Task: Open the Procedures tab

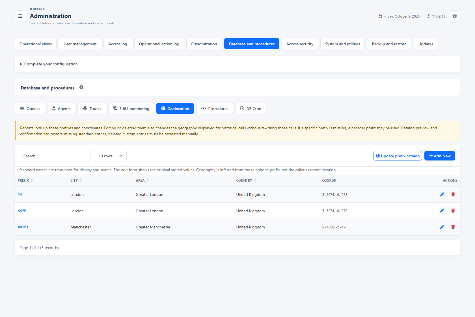Action: tap(215, 108)
